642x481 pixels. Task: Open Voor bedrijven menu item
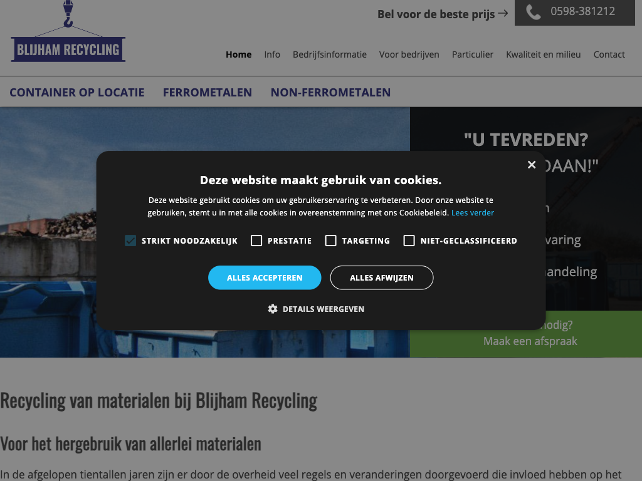pyautogui.click(x=409, y=54)
